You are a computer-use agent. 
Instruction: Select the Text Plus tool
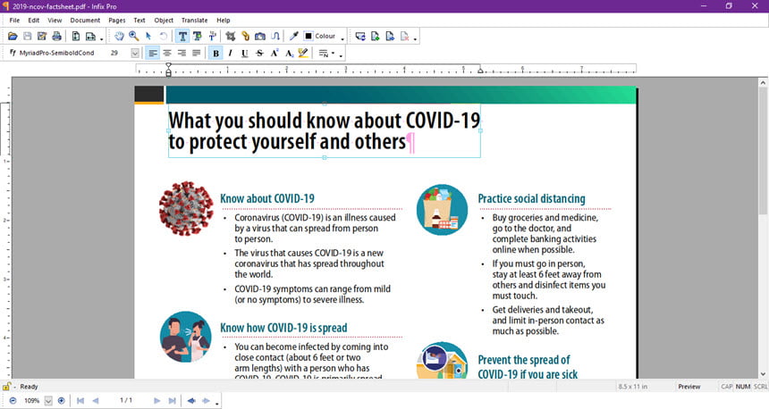click(197, 37)
